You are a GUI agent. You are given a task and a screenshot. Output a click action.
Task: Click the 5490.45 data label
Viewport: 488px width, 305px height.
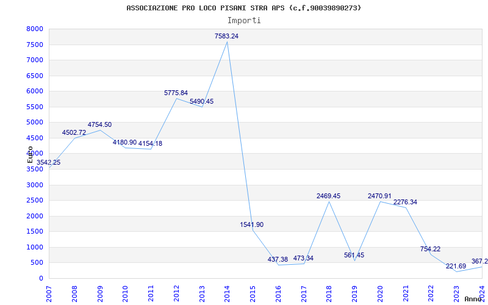pyautogui.click(x=202, y=101)
